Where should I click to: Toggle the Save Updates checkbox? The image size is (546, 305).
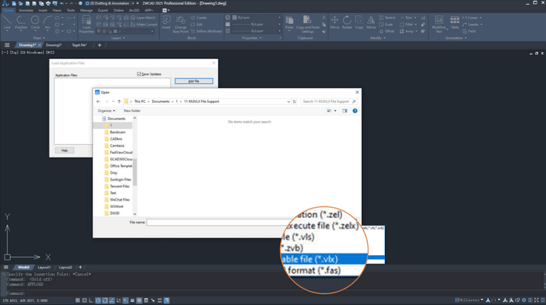click(139, 74)
